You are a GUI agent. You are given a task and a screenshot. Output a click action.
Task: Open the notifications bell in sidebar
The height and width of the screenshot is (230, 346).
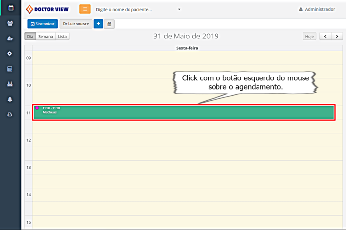coord(10,99)
